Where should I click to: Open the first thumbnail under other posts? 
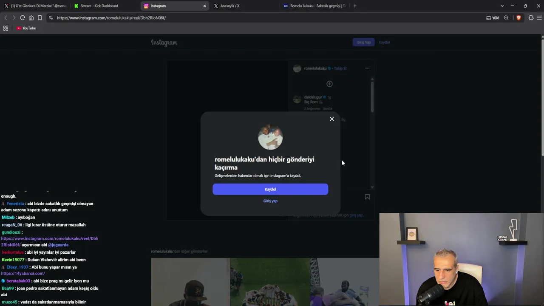[x=190, y=282]
